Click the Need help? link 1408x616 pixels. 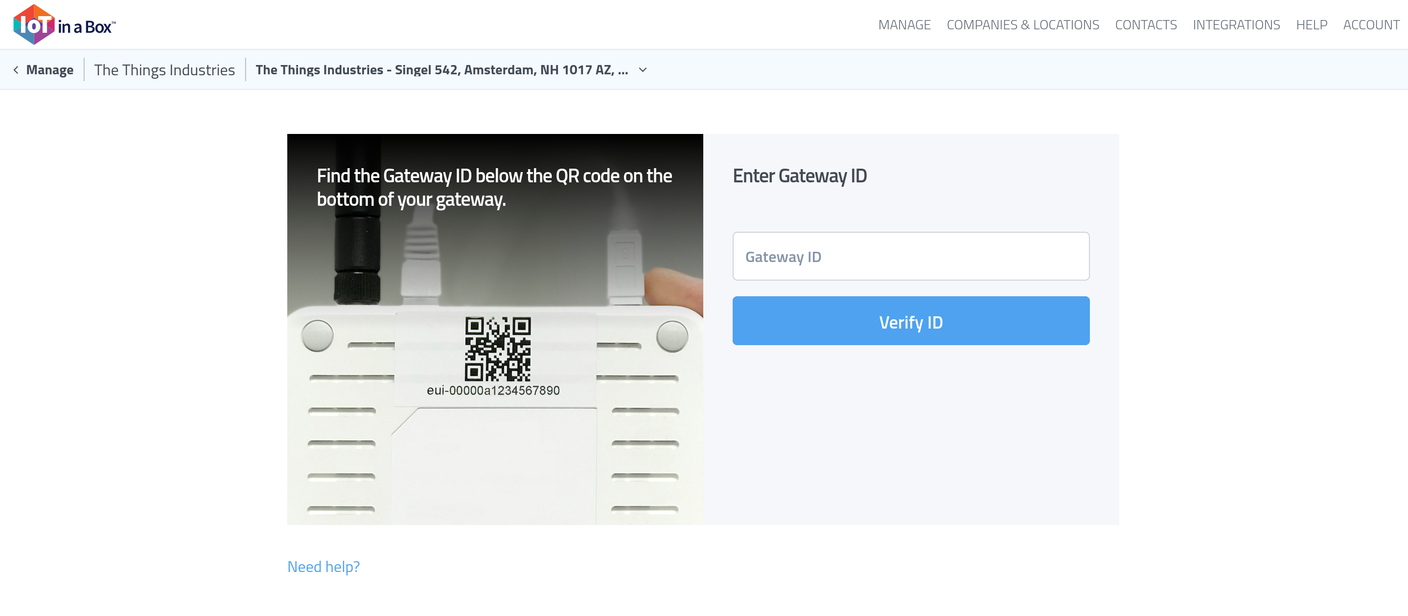click(323, 566)
